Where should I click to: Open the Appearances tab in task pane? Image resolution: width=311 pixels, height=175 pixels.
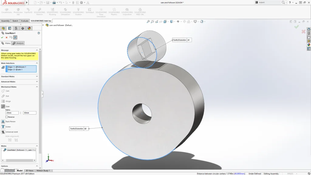[x=309, y=45]
